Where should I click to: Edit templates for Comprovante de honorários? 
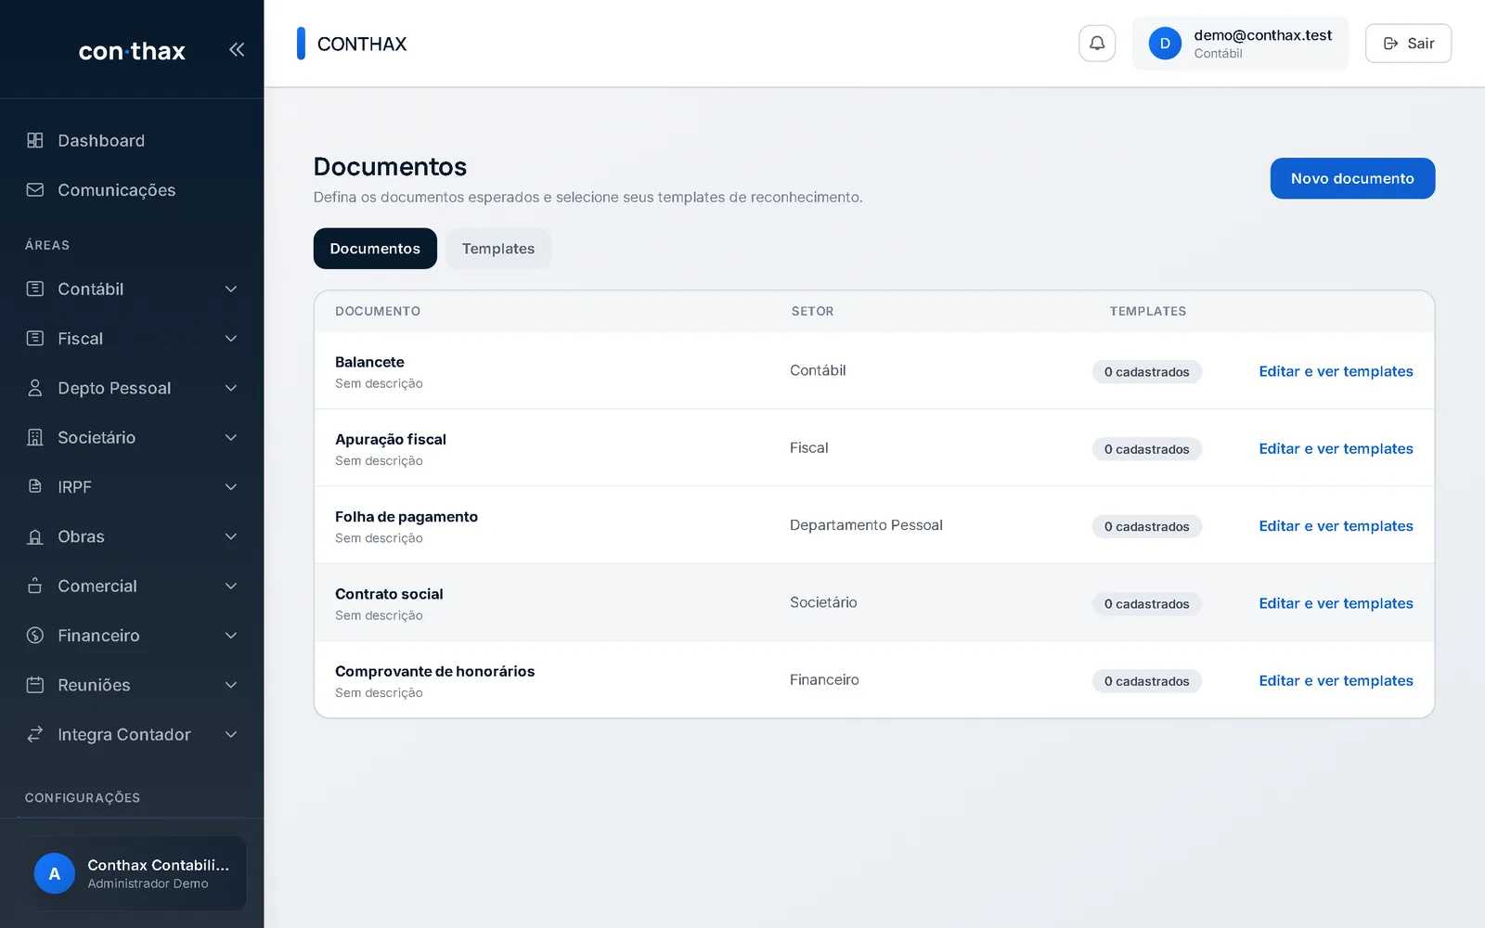(x=1336, y=680)
